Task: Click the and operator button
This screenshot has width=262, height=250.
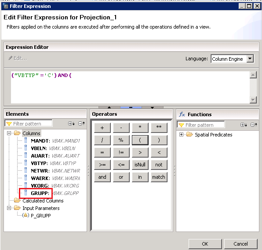Action: pos(102,177)
